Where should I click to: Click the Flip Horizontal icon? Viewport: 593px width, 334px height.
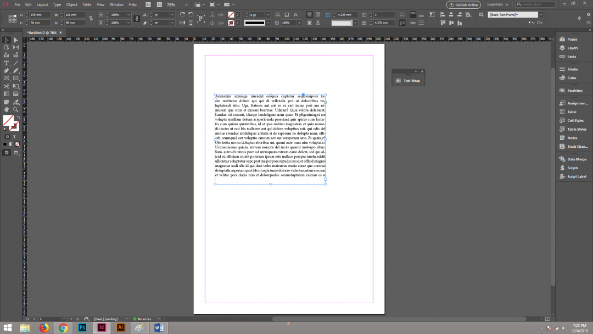183,23
